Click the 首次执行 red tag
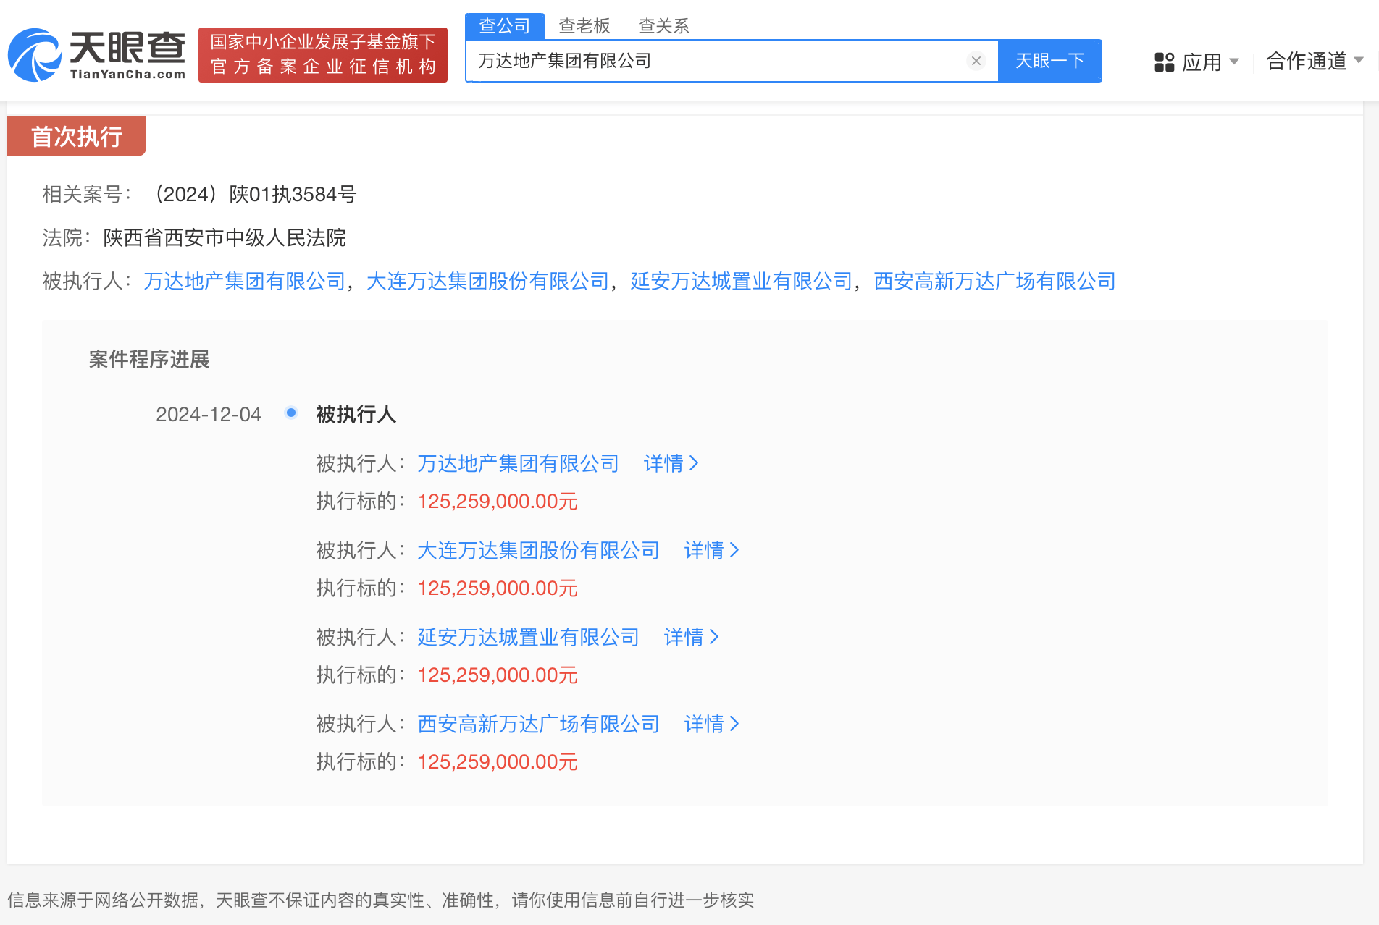Image resolution: width=1379 pixels, height=925 pixels. pyautogui.click(x=77, y=136)
